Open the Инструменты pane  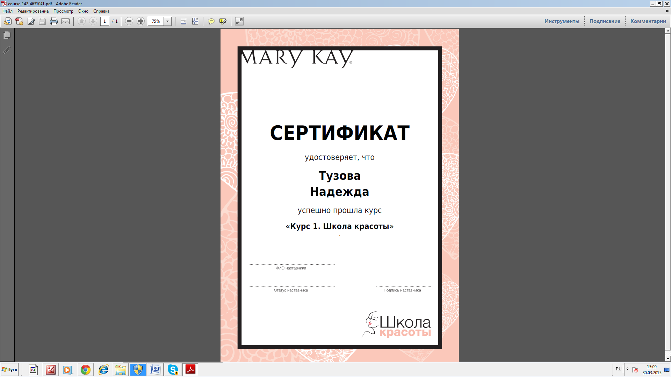click(562, 21)
